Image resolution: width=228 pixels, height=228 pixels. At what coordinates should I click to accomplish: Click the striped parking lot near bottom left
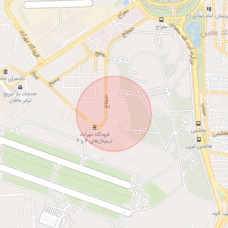(x=52, y=216)
